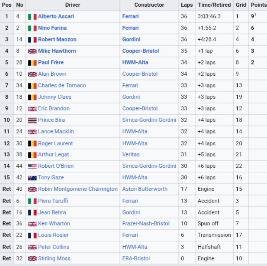This screenshot has height=266, width=267.
Task: Click the French flag beside Jean Behra
Action: [x=32, y=213]
